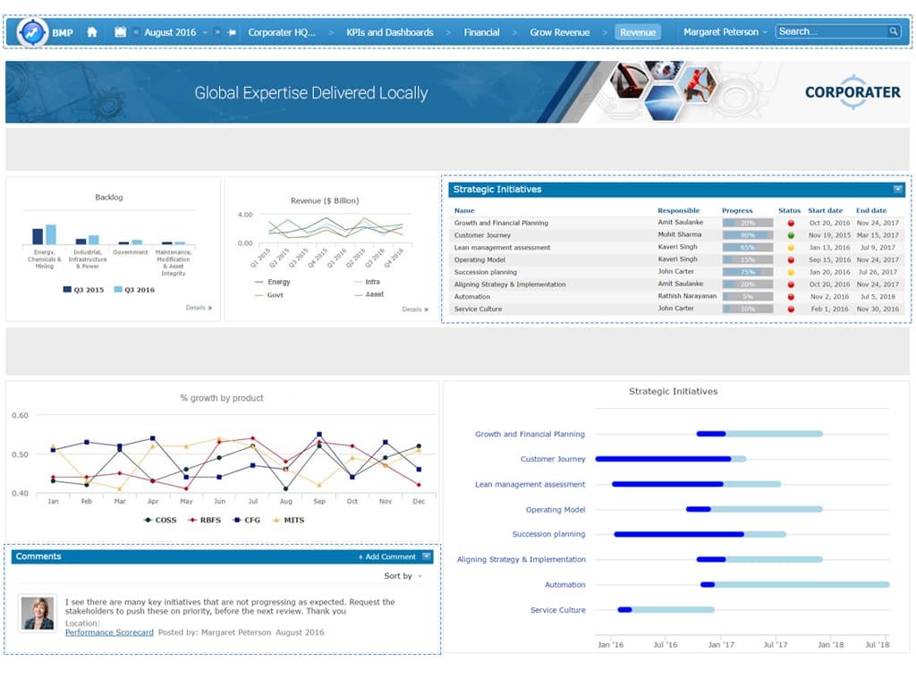Open the calendar period picker icon
Viewport: 916px width, 687px height.
tap(121, 32)
